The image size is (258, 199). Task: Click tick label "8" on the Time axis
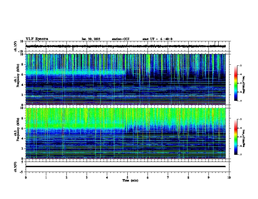coord(188,178)
